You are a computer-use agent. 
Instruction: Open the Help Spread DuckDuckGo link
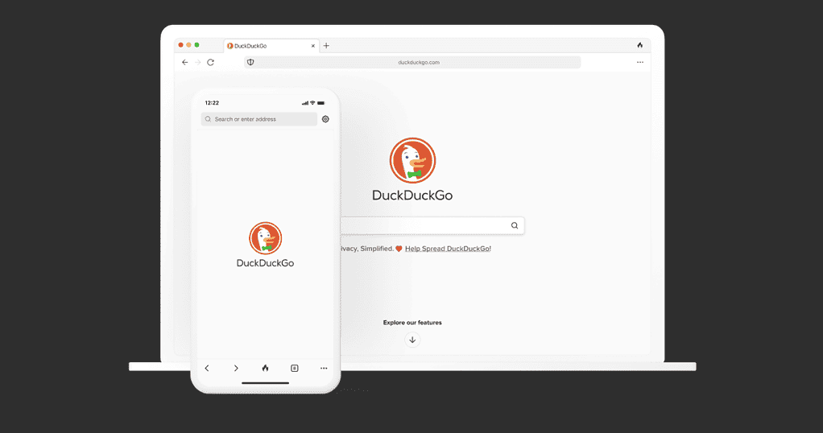(x=448, y=249)
